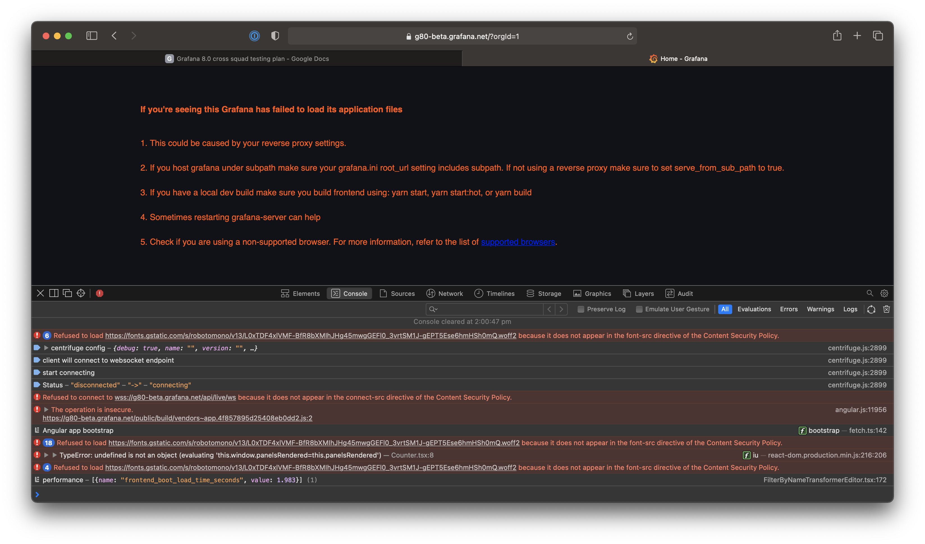The height and width of the screenshot is (544, 925).
Task: Click the Grafana favicon in tab
Action: tap(653, 59)
